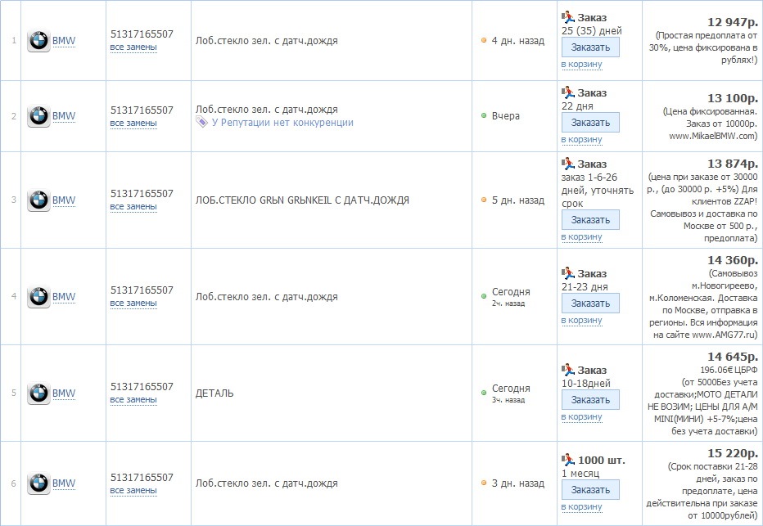Open 'все замены' link in row 4

133,303
